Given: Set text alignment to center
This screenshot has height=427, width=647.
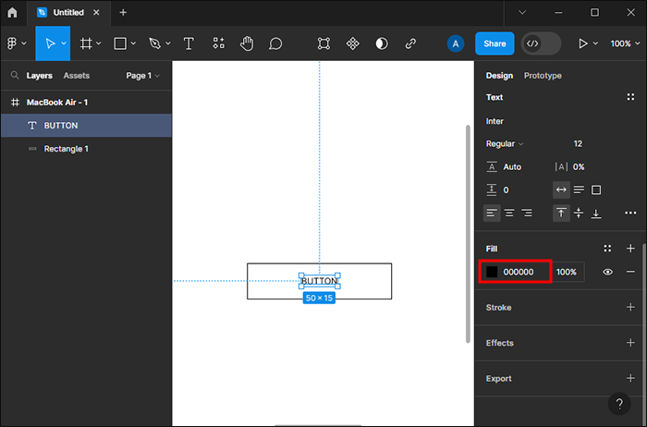Looking at the screenshot, I should [x=508, y=213].
